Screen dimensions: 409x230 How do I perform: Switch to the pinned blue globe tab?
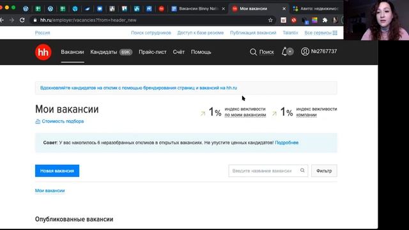point(75,8)
